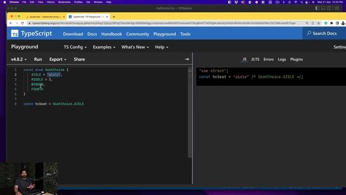Expand the Examples dropdown

point(104,47)
